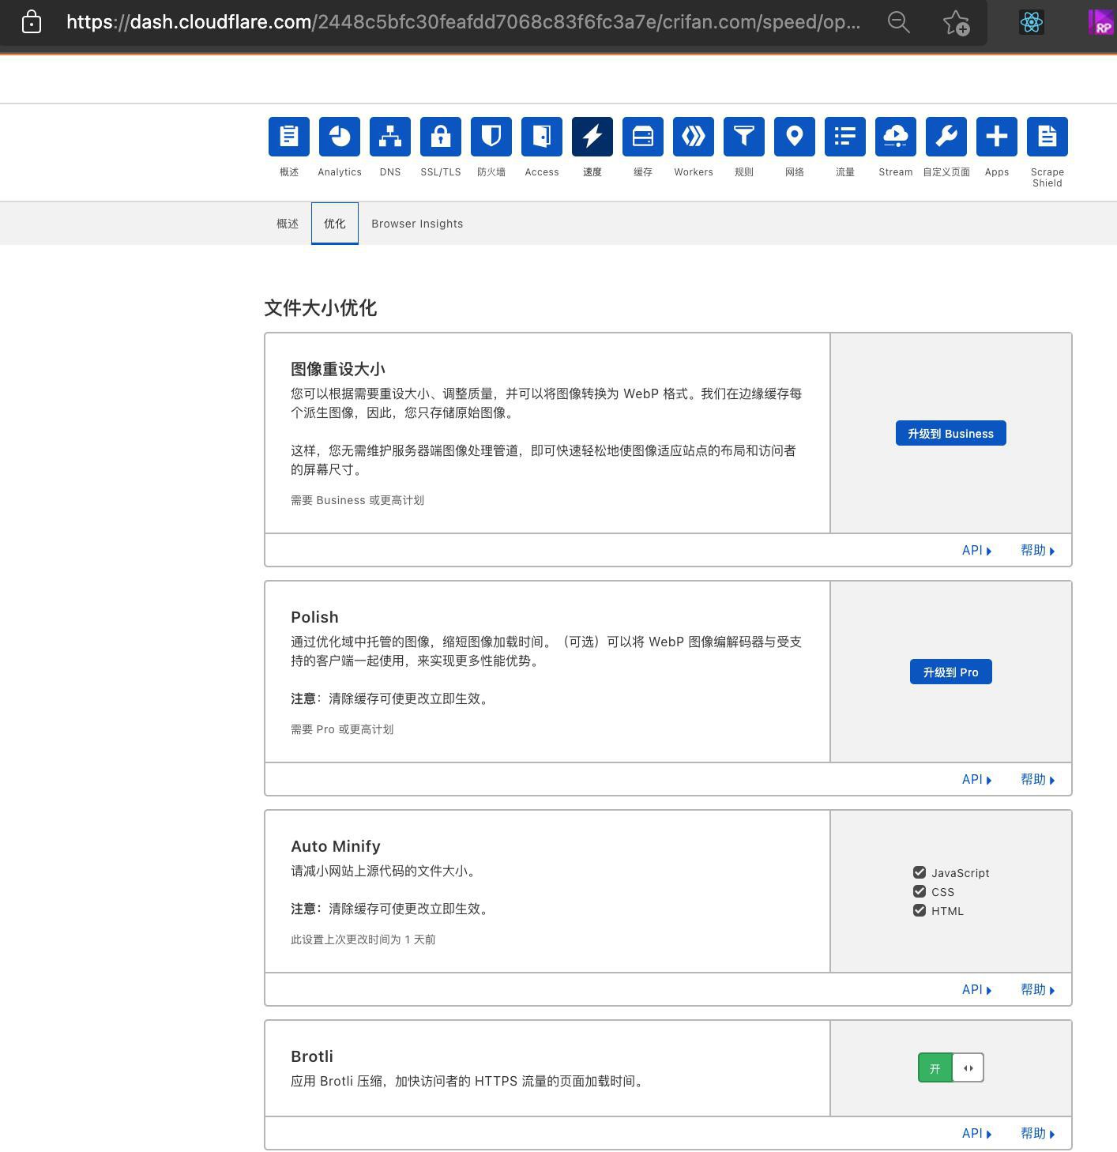The image size is (1117, 1152).
Task: Click the bookmark star icon
Action: [x=956, y=22]
